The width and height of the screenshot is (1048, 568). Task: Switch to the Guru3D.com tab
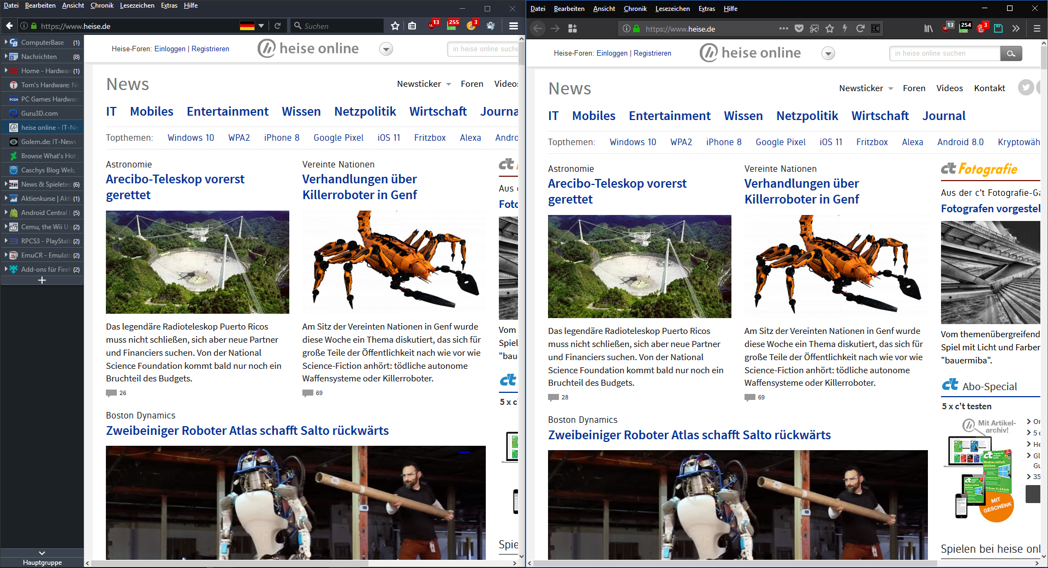click(42, 113)
